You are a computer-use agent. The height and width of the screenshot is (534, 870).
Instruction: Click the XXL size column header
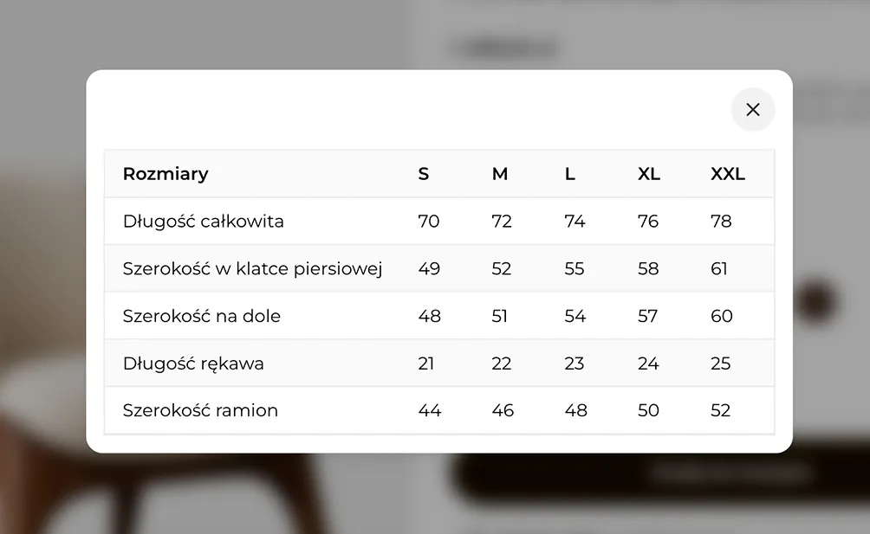[727, 174]
